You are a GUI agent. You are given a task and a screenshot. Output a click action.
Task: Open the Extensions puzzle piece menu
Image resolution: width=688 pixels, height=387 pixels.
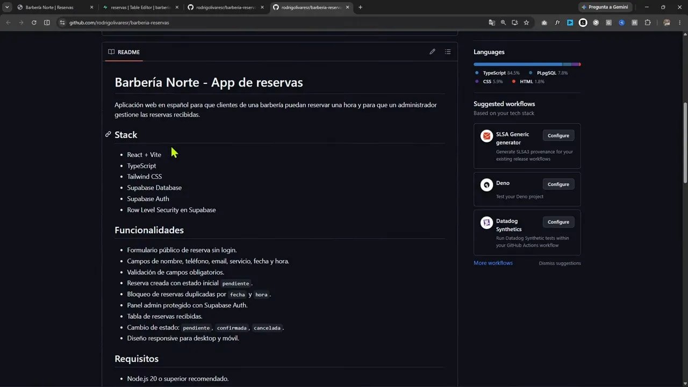(x=648, y=23)
